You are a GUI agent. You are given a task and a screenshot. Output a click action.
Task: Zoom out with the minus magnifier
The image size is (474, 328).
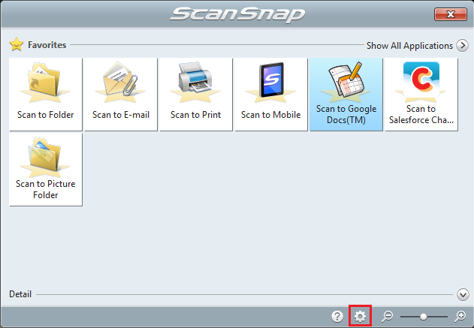click(x=387, y=316)
